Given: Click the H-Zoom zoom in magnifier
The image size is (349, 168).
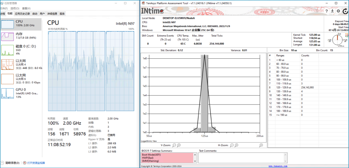Looking at the screenshot, I should [237, 145].
